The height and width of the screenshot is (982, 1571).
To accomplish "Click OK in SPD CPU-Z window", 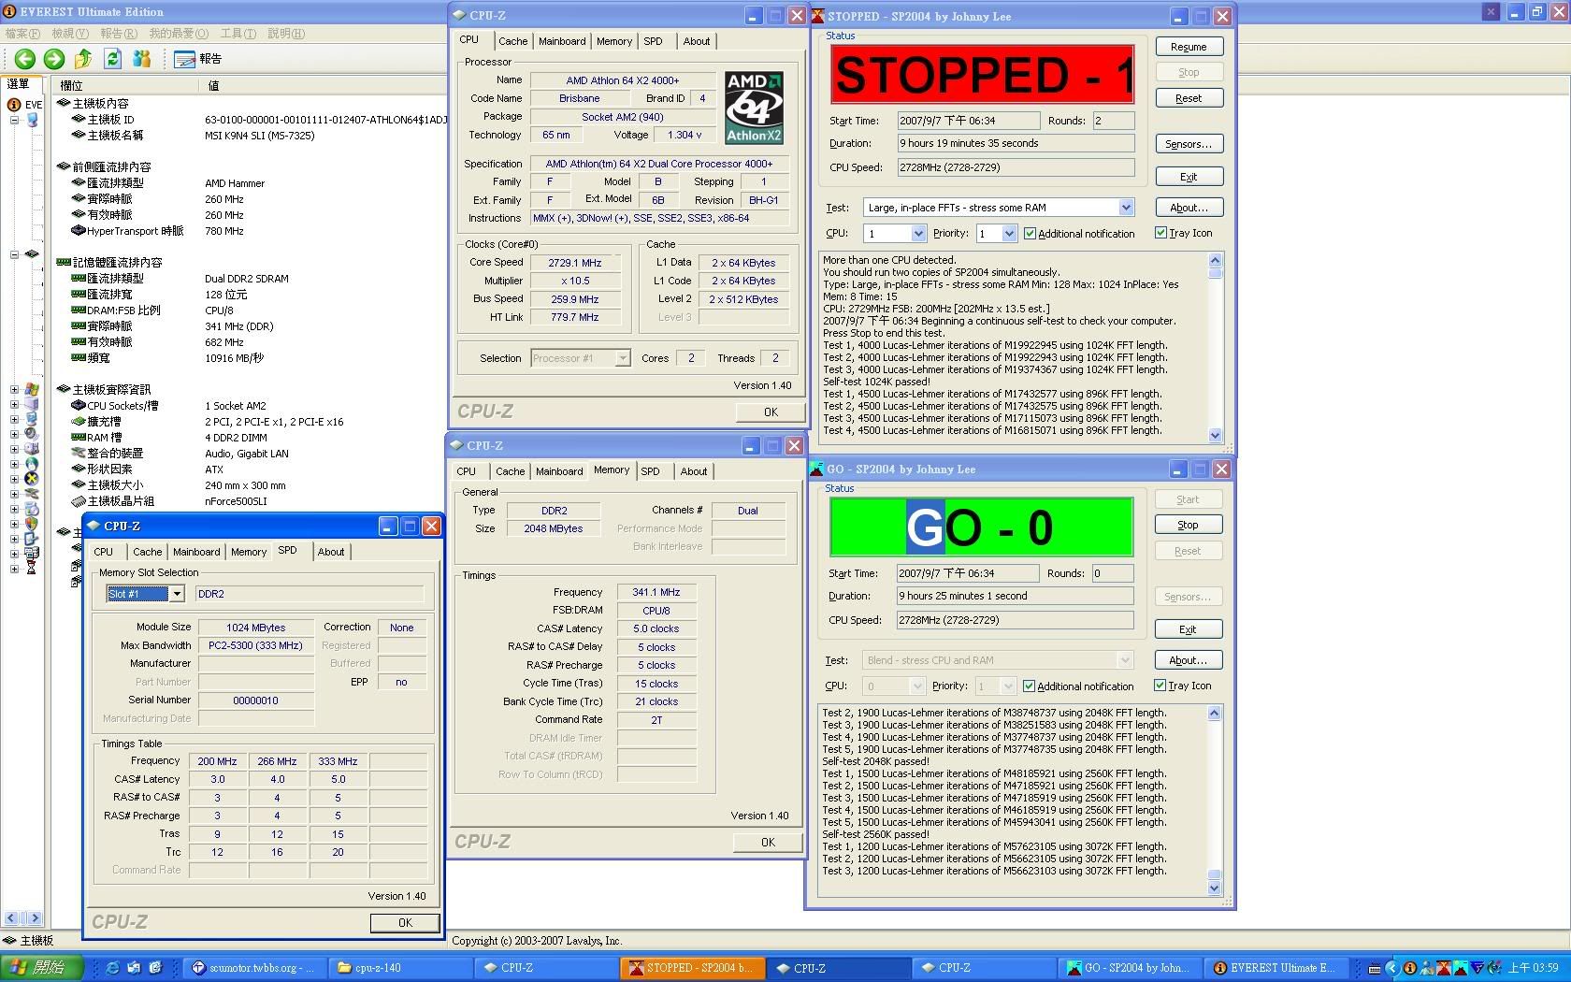I will (405, 923).
